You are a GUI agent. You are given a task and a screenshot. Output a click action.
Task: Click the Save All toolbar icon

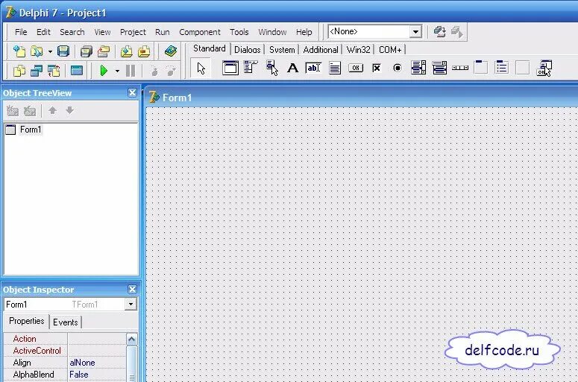(87, 51)
